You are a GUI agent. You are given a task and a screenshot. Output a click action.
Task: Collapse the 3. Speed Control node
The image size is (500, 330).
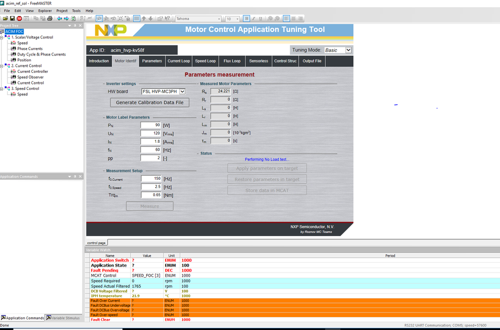click(x=2, y=89)
